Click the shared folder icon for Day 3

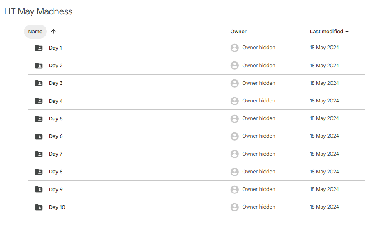pyautogui.click(x=39, y=83)
